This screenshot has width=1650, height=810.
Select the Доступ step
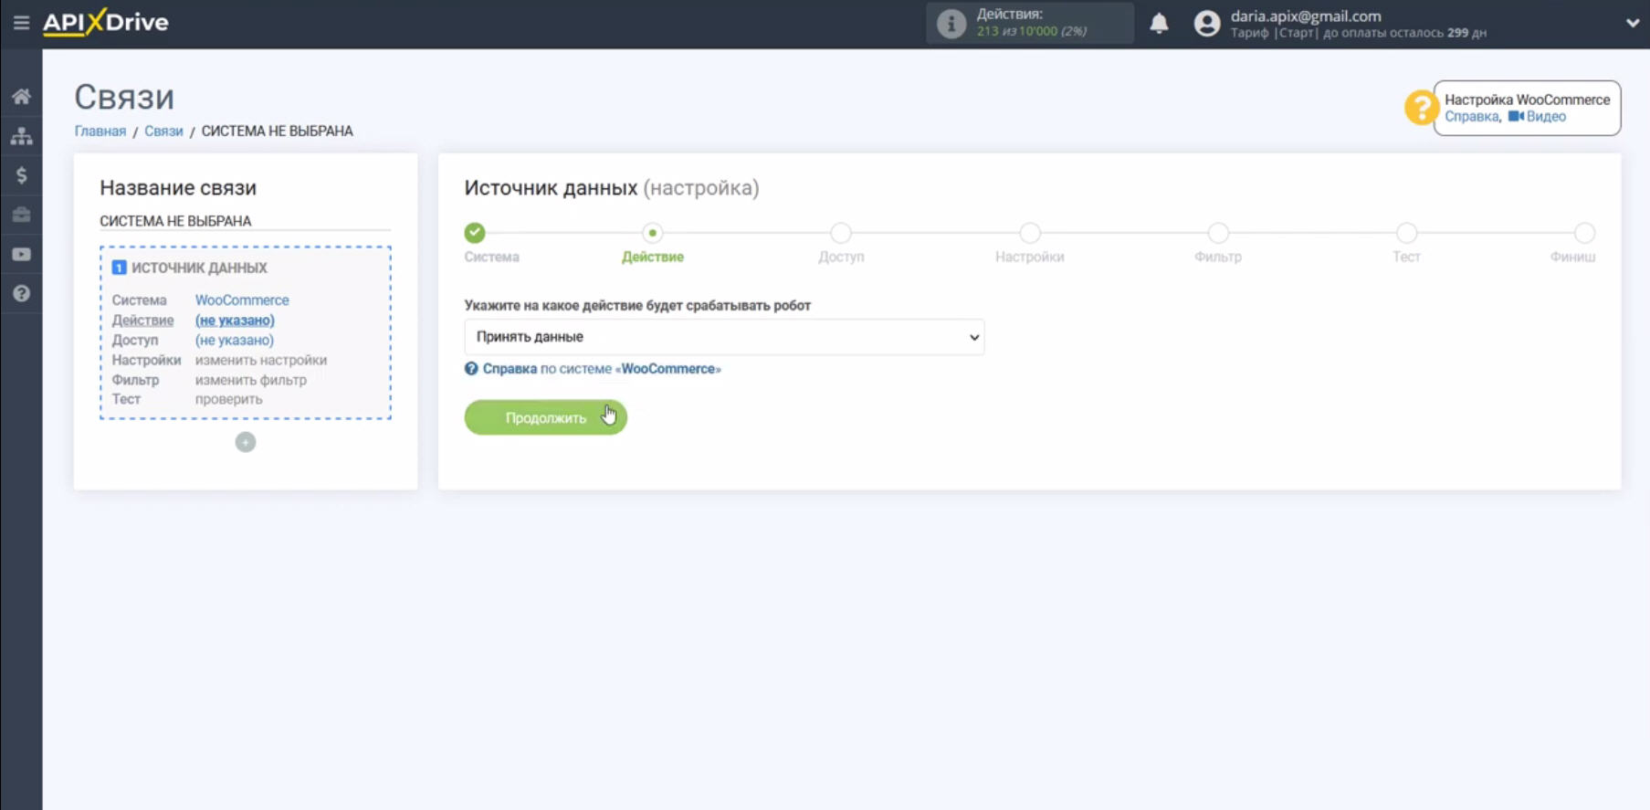click(841, 233)
